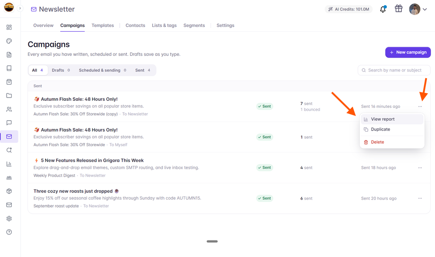Click the site logo avatar in top-left
435x257 pixels.
9,7
